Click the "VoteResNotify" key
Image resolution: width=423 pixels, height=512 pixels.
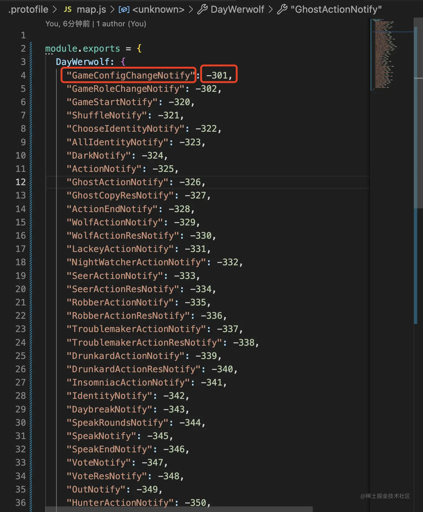click(x=107, y=476)
